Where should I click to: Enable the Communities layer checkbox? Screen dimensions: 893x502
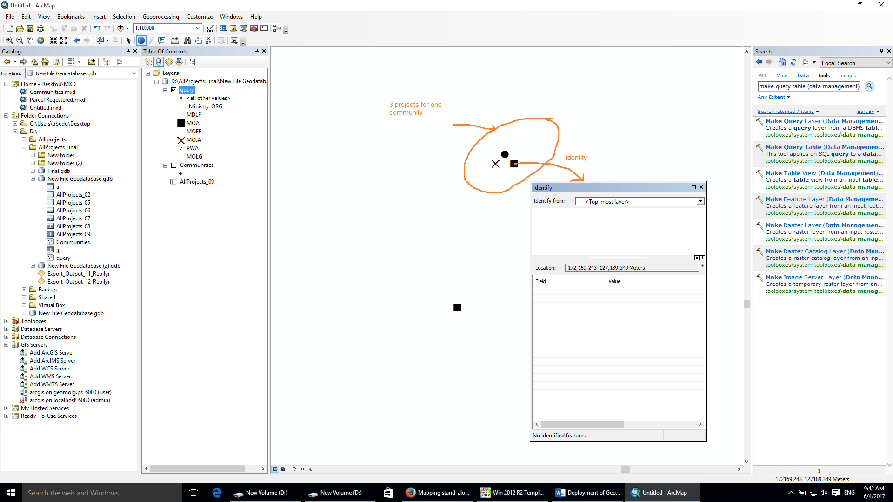174,165
